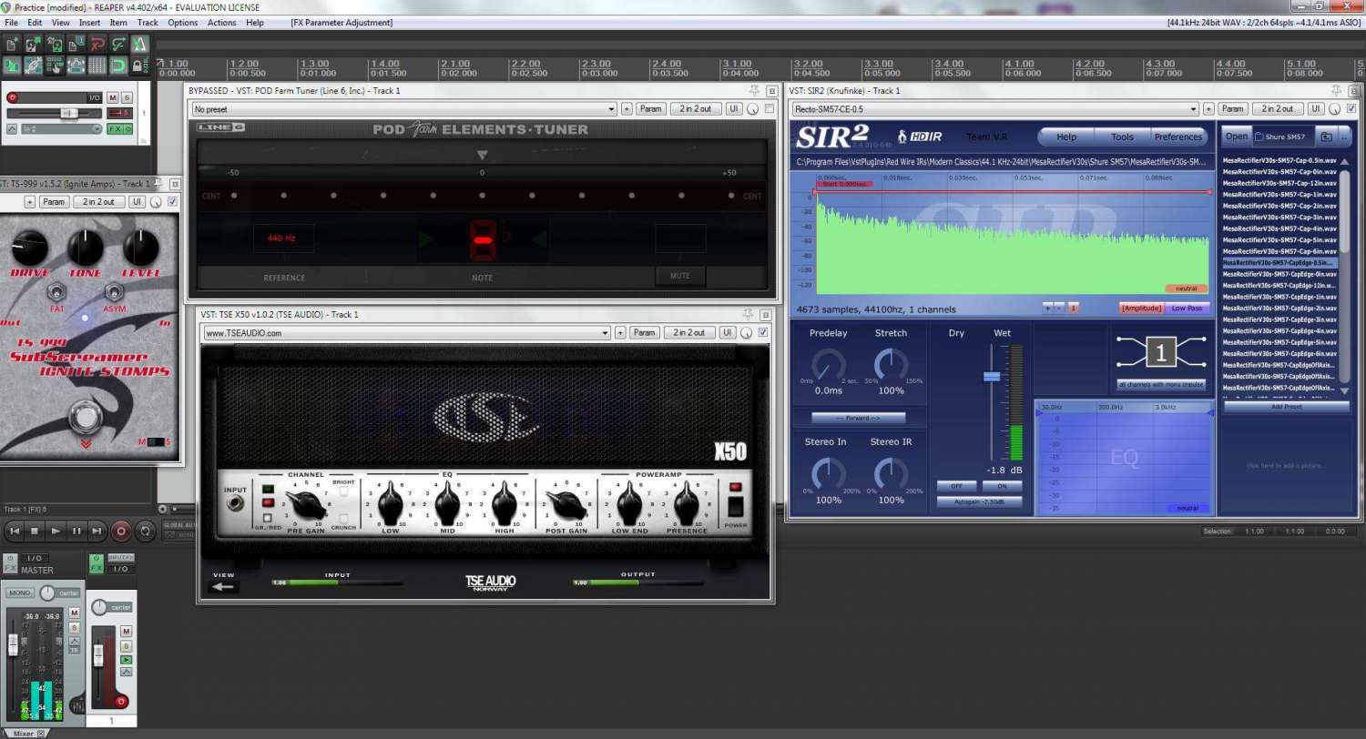
Task: Toggle the metronome in the main toolbar
Action: pos(141,44)
